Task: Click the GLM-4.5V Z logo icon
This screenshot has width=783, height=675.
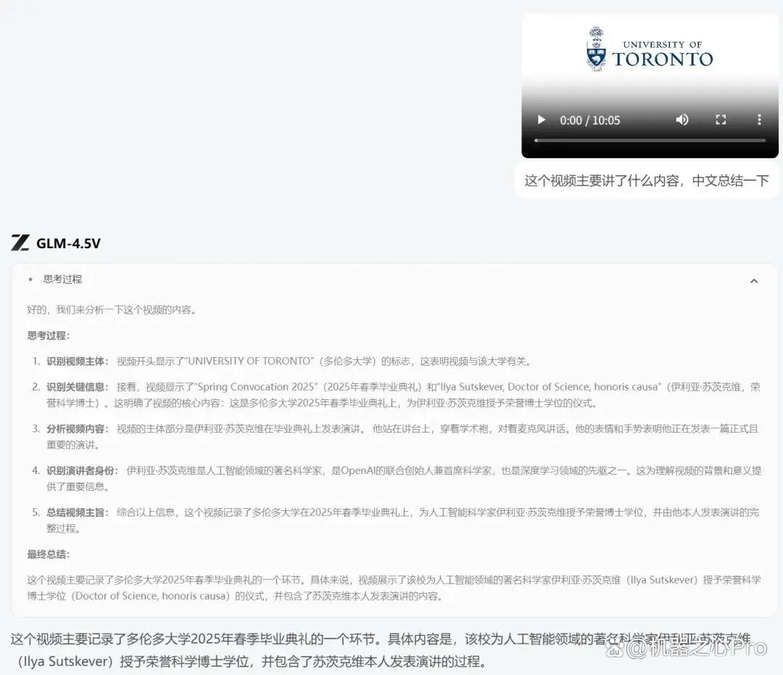Action: (20, 242)
